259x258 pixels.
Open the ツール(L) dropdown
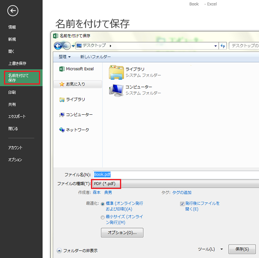[211, 249]
